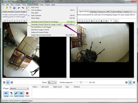Click the New Project toolbar icon
The width and height of the screenshot is (138, 103).
tap(3, 8)
